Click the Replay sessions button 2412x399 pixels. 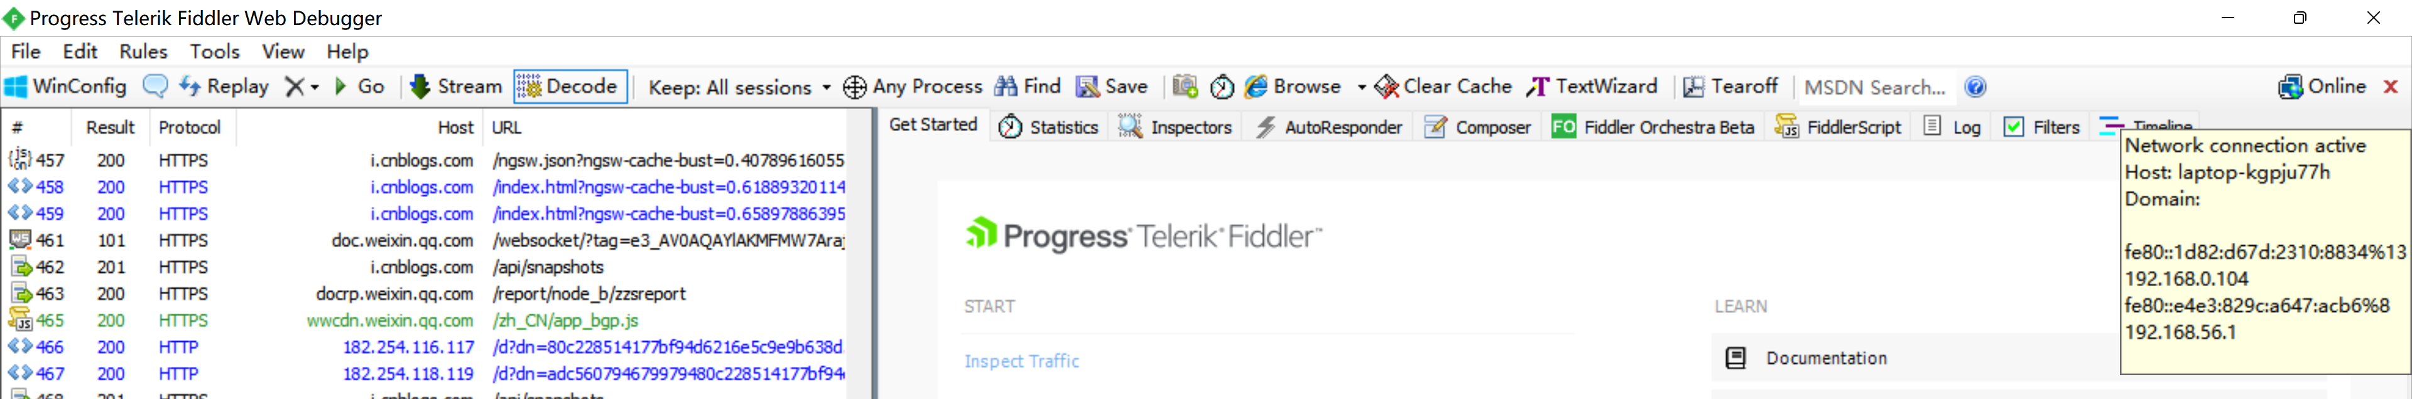(x=225, y=87)
